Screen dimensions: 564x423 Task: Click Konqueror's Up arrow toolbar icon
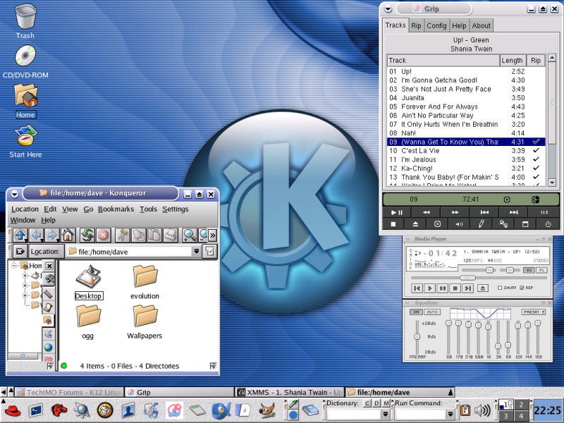point(20,235)
